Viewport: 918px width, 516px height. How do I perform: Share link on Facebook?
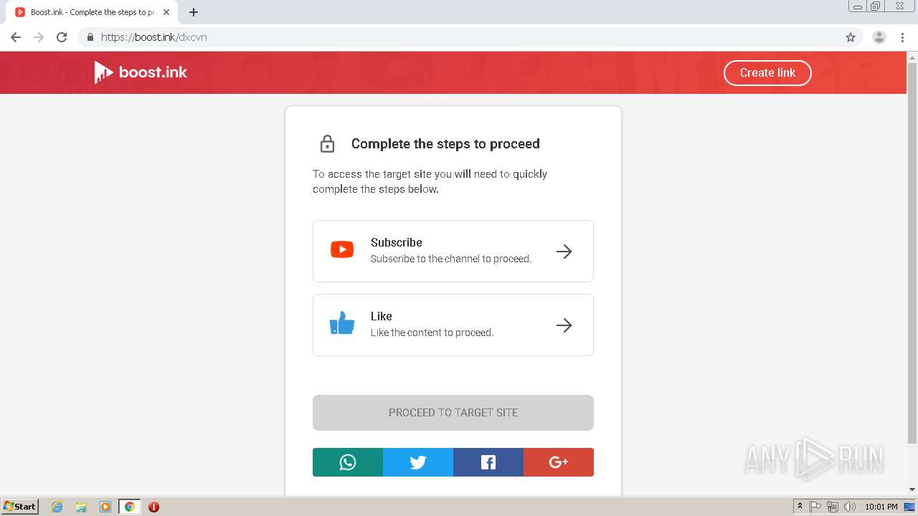click(x=488, y=462)
